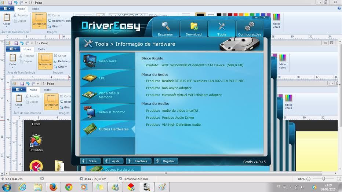This screenshot has height=192, width=342.
Task: Open Configurações in DriverEasy
Action: coord(250,29)
